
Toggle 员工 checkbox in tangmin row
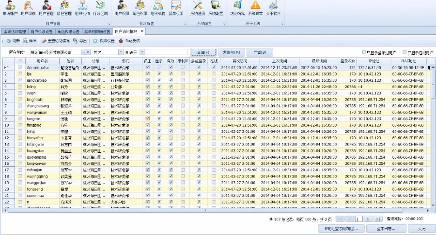click(148, 119)
